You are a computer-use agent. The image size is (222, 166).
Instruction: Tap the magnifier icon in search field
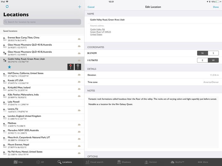pyautogui.click(x=6, y=22)
